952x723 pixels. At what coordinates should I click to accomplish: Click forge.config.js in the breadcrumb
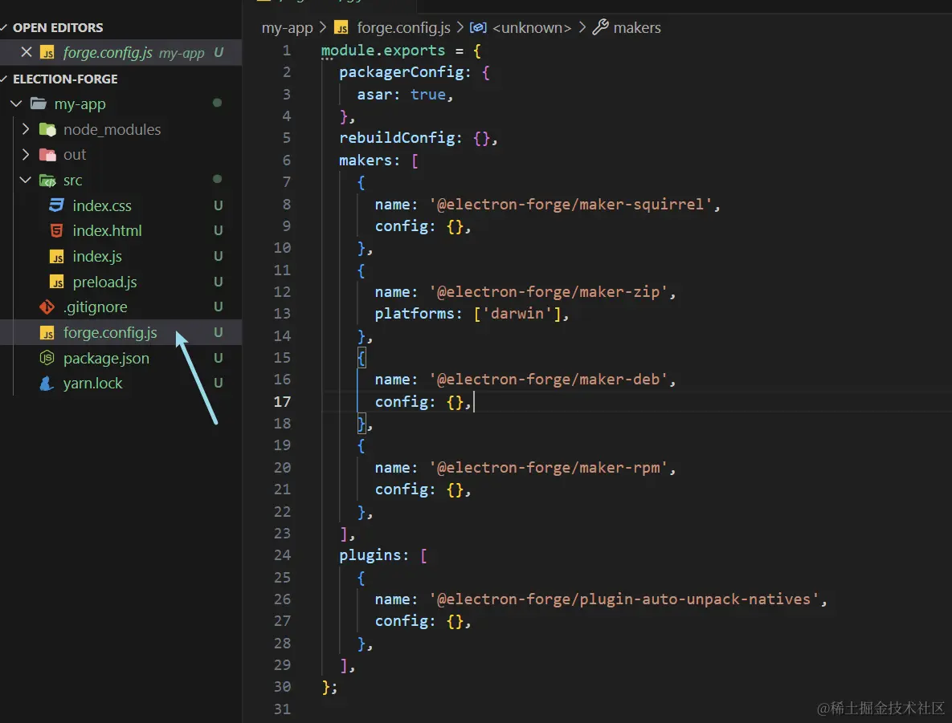point(404,28)
